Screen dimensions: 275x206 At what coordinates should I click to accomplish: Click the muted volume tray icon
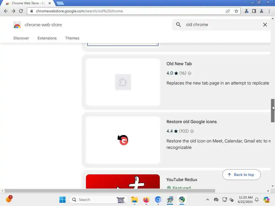pyautogui.click(x=231, y=200)
